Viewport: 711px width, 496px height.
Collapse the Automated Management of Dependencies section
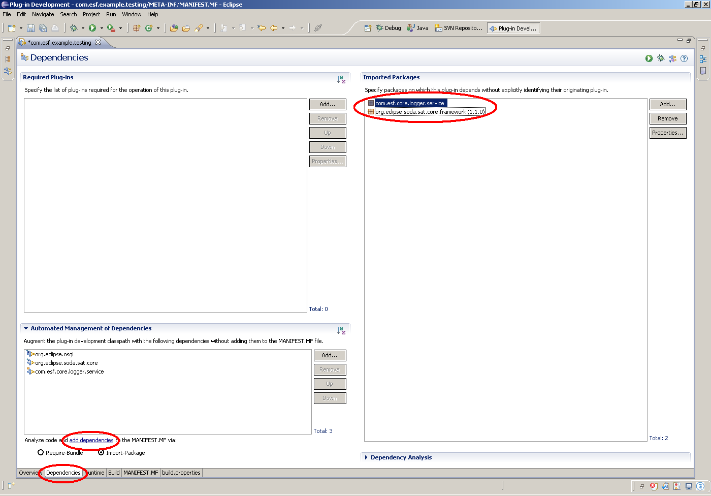point(26,328)
